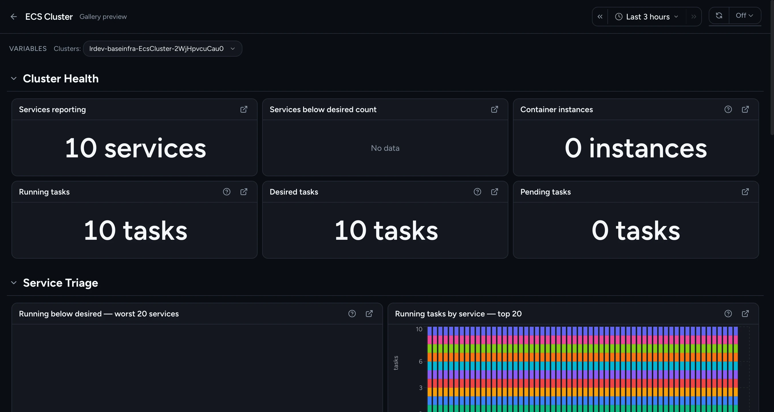Click the Service Triage heading
774x412 pixels.
click(60, 283)
